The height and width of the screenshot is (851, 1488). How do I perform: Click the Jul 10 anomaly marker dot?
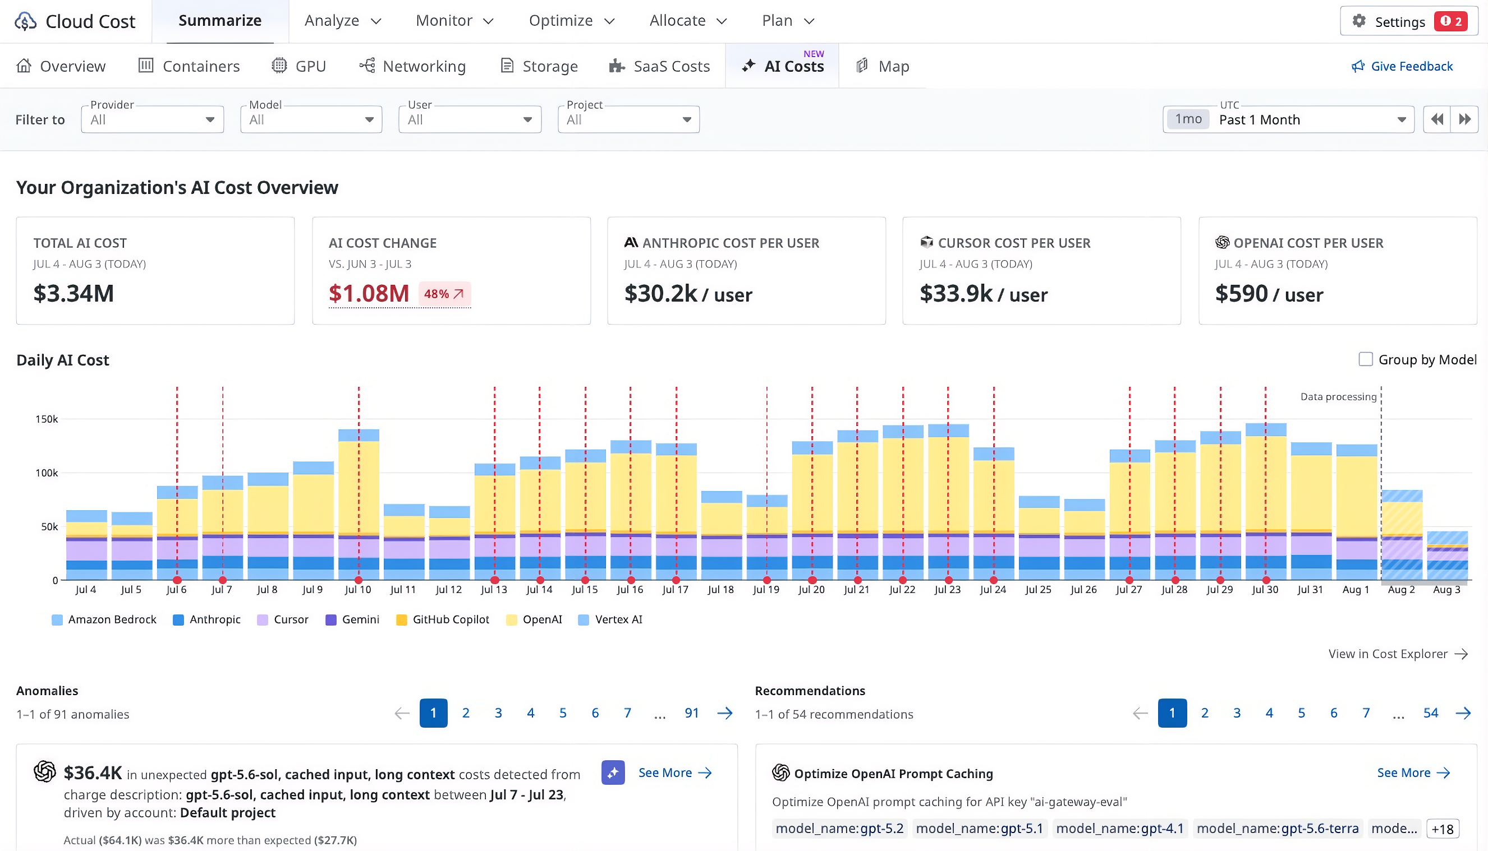[x=359, y=580]
